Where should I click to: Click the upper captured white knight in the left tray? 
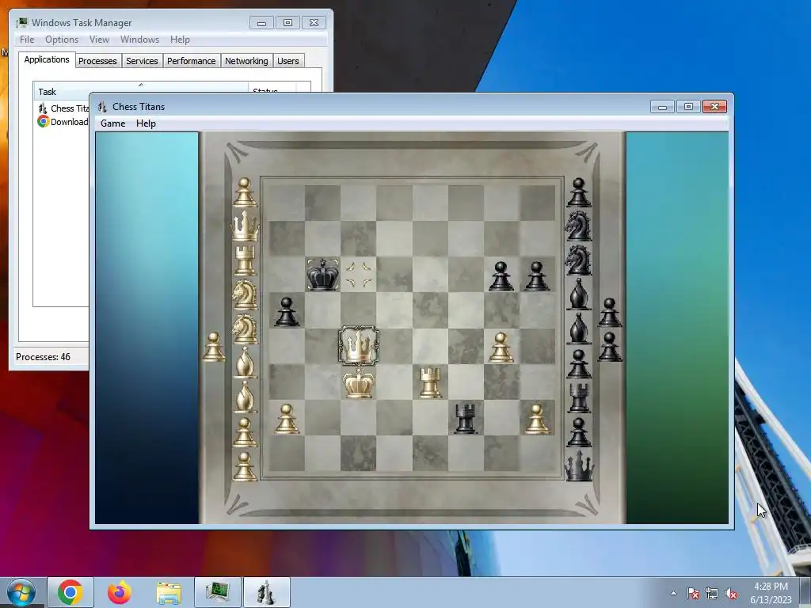[x=245, y=294]
